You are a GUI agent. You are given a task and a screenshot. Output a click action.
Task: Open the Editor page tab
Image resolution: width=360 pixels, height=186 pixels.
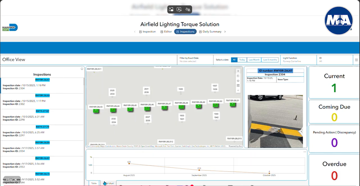pyautogui.click(x=166, y=32)
